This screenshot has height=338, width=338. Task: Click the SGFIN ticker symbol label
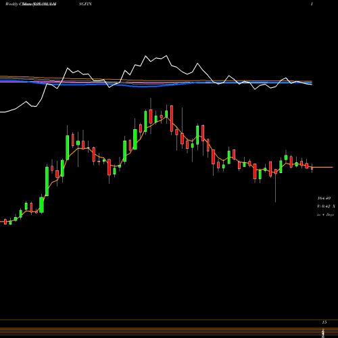point(85,4)
